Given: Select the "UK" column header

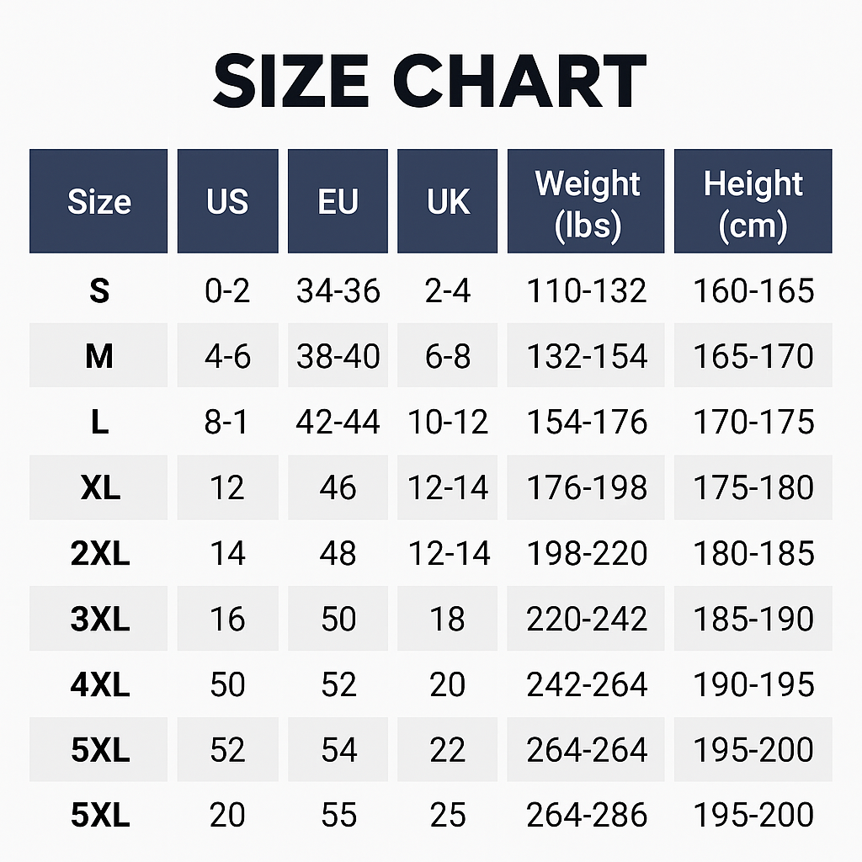Looking at the screenshot, I should [x=448, y=202].
